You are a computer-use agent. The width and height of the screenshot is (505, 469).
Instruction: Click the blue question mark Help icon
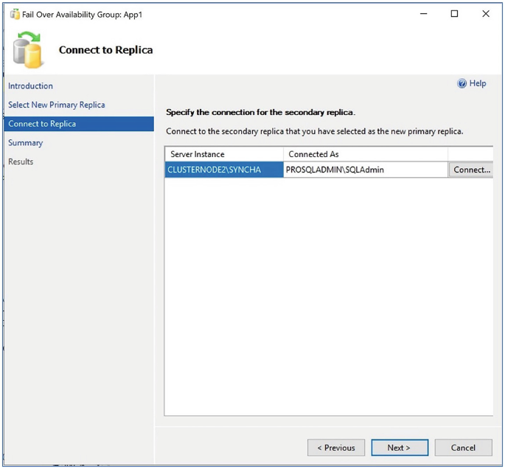(462, 84)
